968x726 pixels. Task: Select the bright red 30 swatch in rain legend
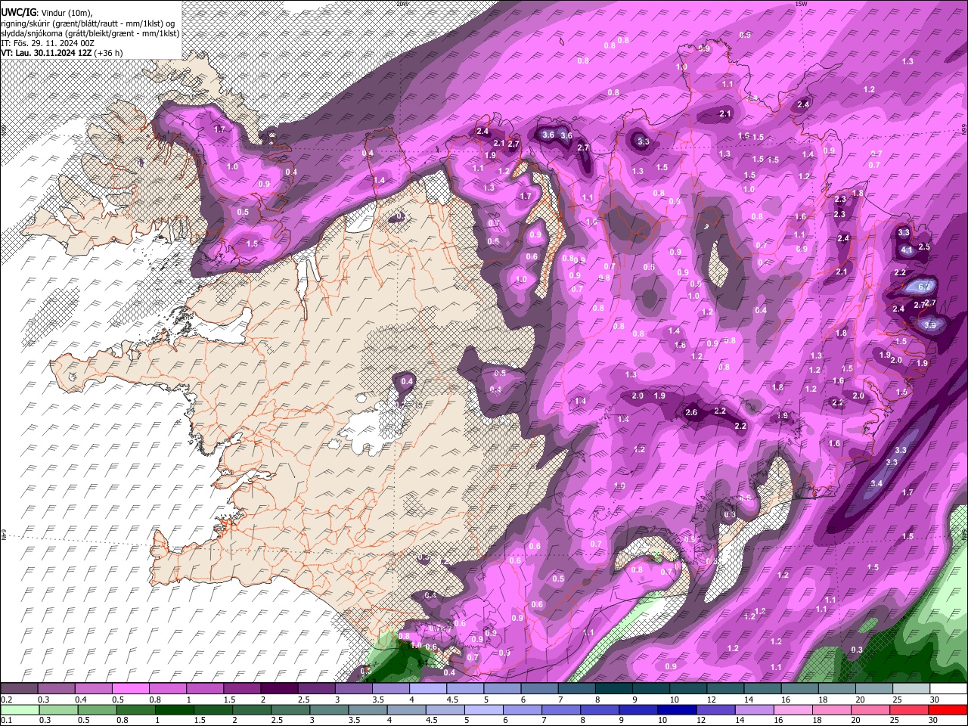point(948,709)
